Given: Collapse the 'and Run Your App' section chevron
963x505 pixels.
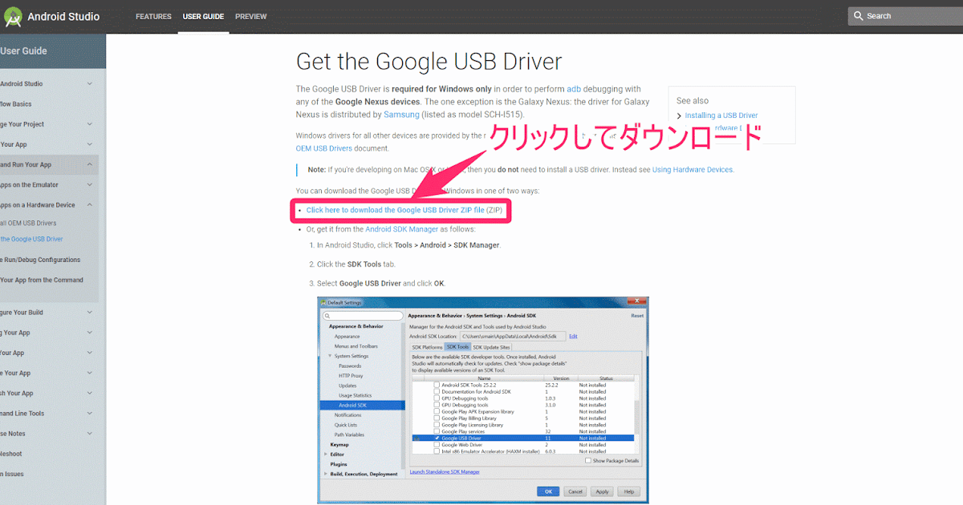Looking at the screenshot, I should pos(89,164).
